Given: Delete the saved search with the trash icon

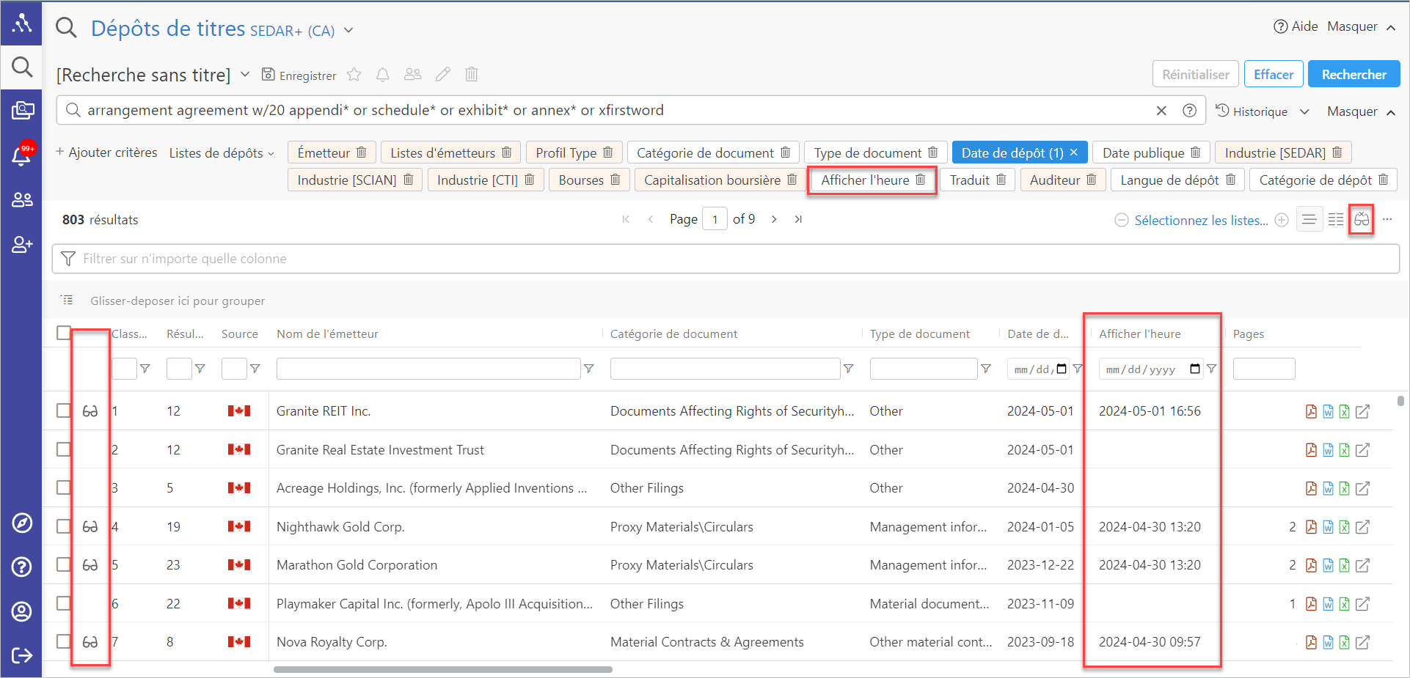Looking at the screenshot, I should pyautogui.click(x=472, y=74).
